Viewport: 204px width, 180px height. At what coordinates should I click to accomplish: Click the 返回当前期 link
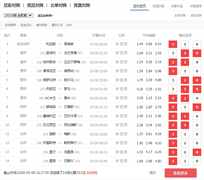pyautogui.click(x=45, y=16)
